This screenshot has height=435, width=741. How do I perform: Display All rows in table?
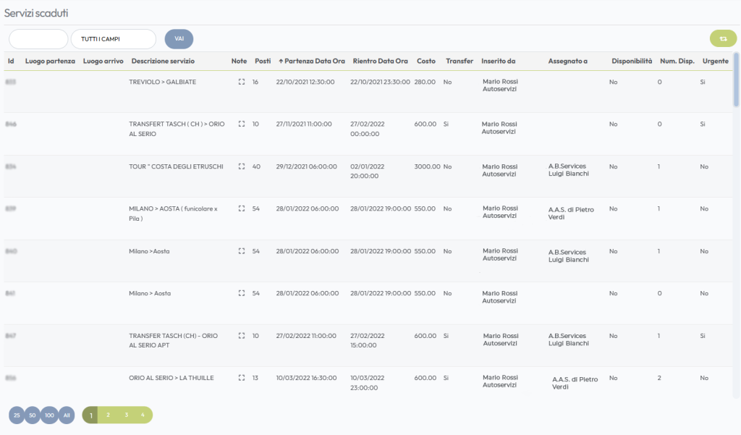pos(67,415)
